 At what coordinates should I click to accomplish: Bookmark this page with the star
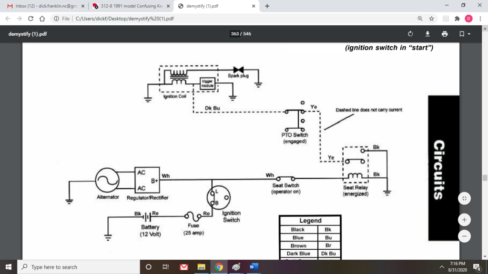coord(431,19)
